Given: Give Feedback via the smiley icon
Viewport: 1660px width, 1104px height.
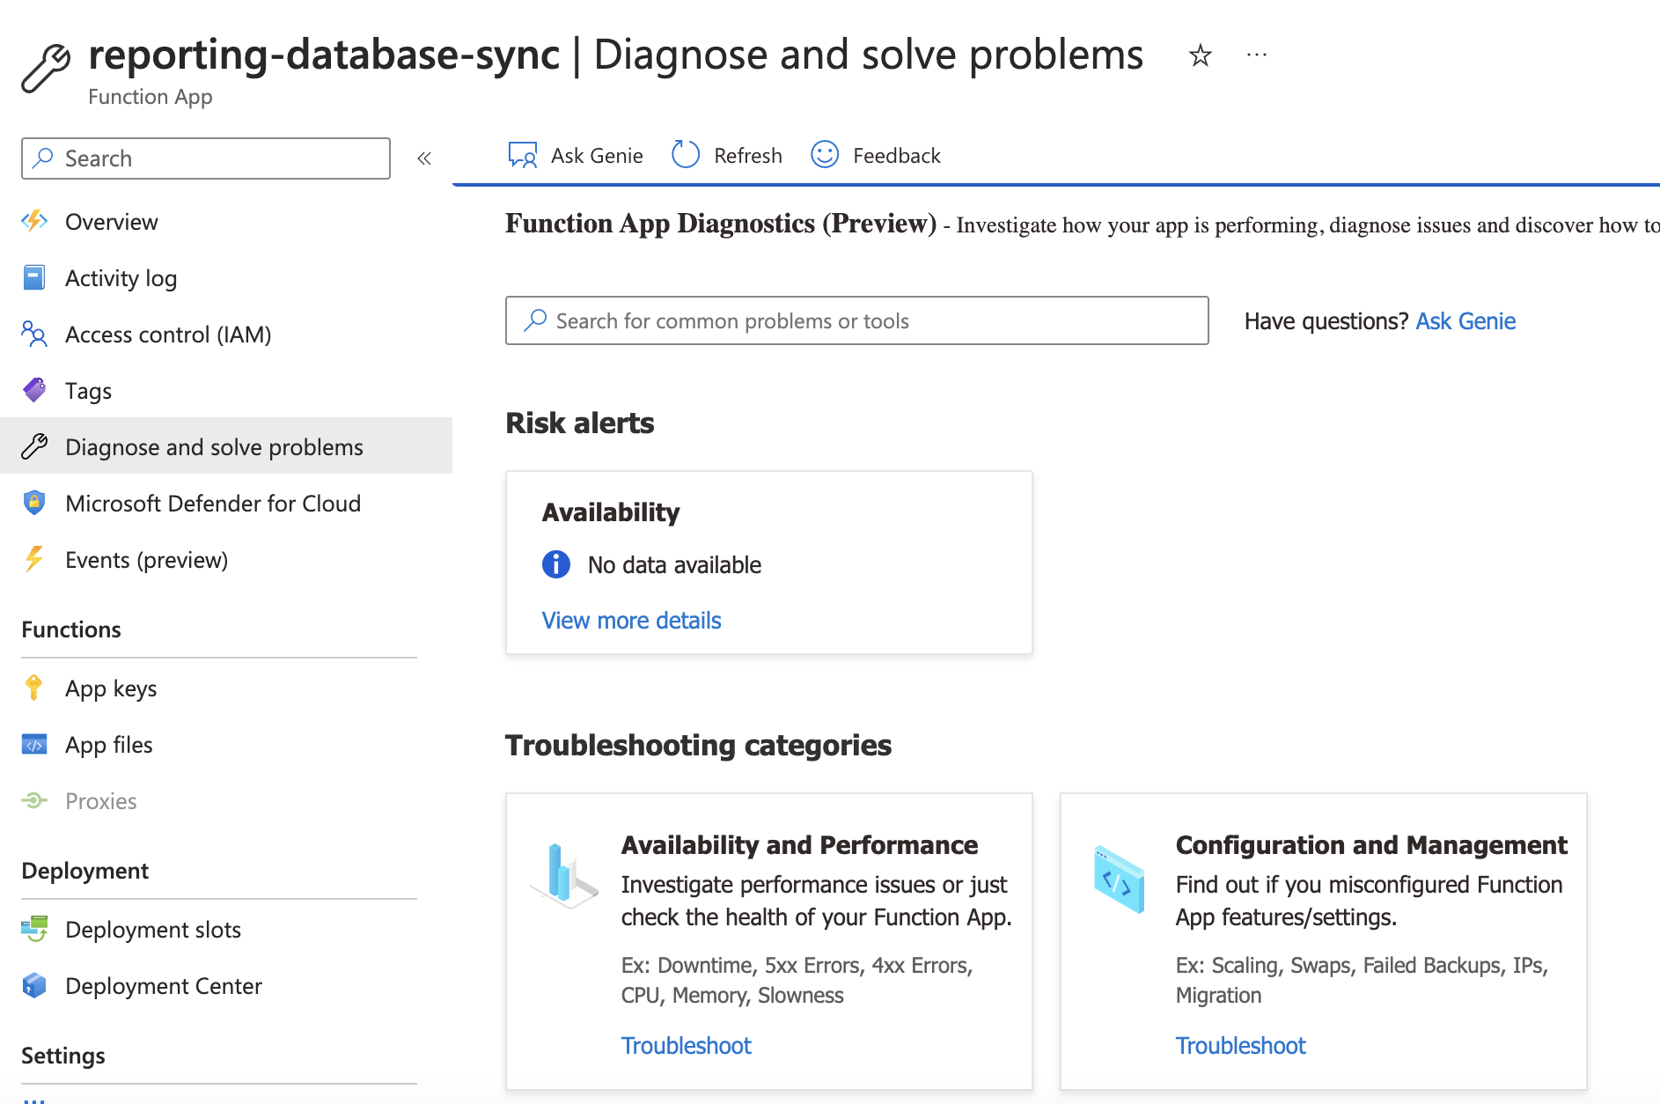Looking at the screenshot, I should (x=824, y=154).
